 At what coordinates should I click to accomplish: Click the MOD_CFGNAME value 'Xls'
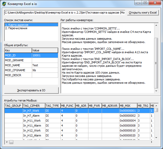pos(45,70)
